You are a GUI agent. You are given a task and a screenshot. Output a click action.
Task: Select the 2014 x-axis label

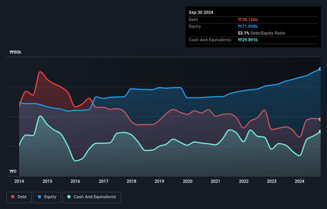point(19,181)
